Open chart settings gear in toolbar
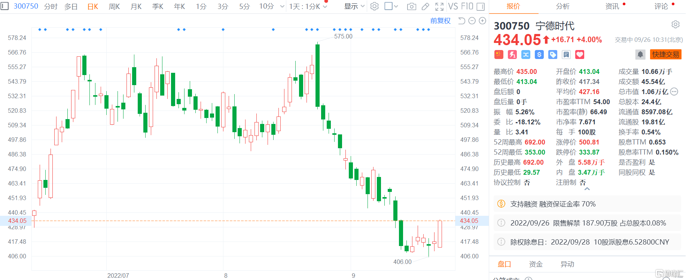Screen dimensions: 686x280 point(374,6)
